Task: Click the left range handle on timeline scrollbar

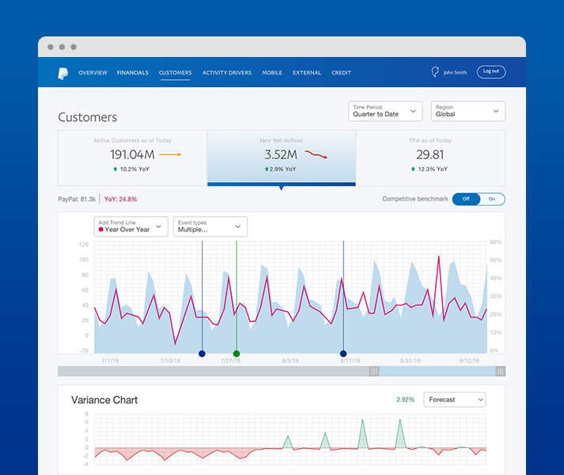Action: pos(374,371)
